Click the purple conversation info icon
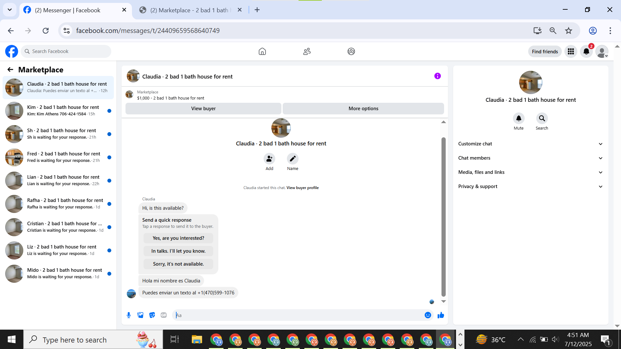This screenshot has height=349, width=621. 437,76
